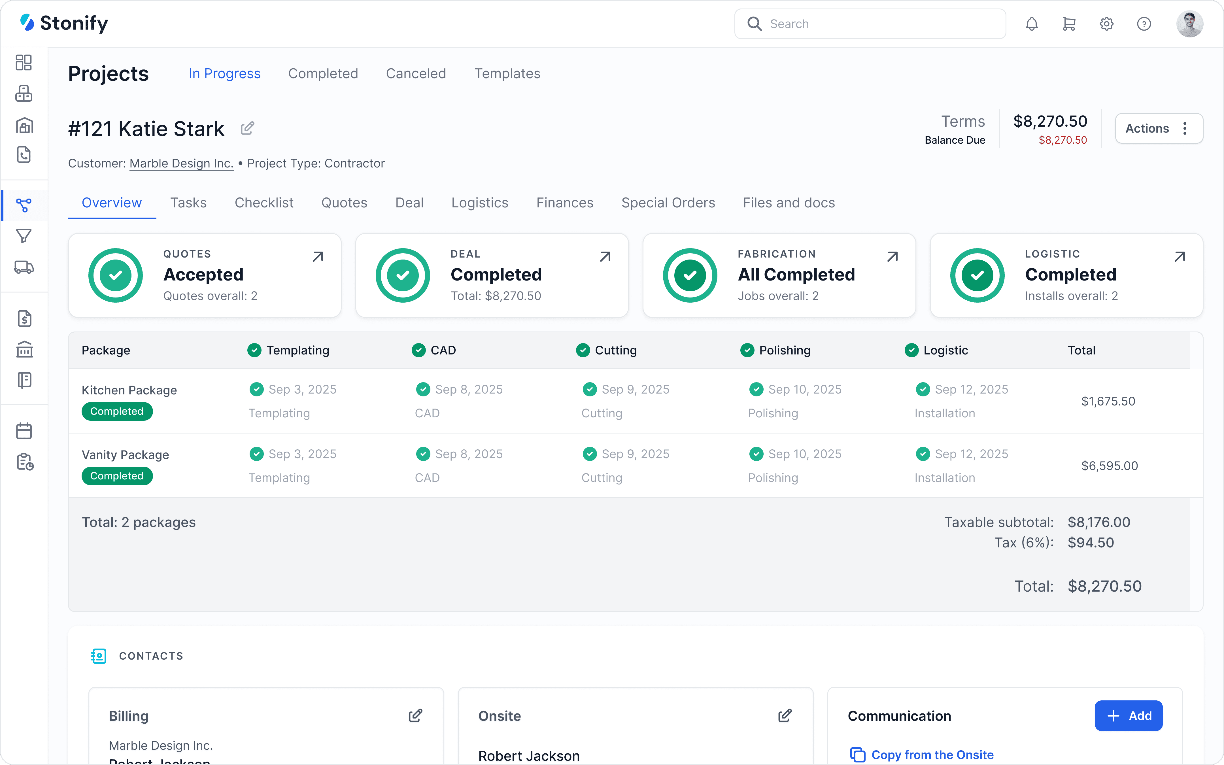The height and width of the screenshot is (765, 1224).
Task: Click the dashboard grid sidebar icon
Action: (x=24, y=62)
